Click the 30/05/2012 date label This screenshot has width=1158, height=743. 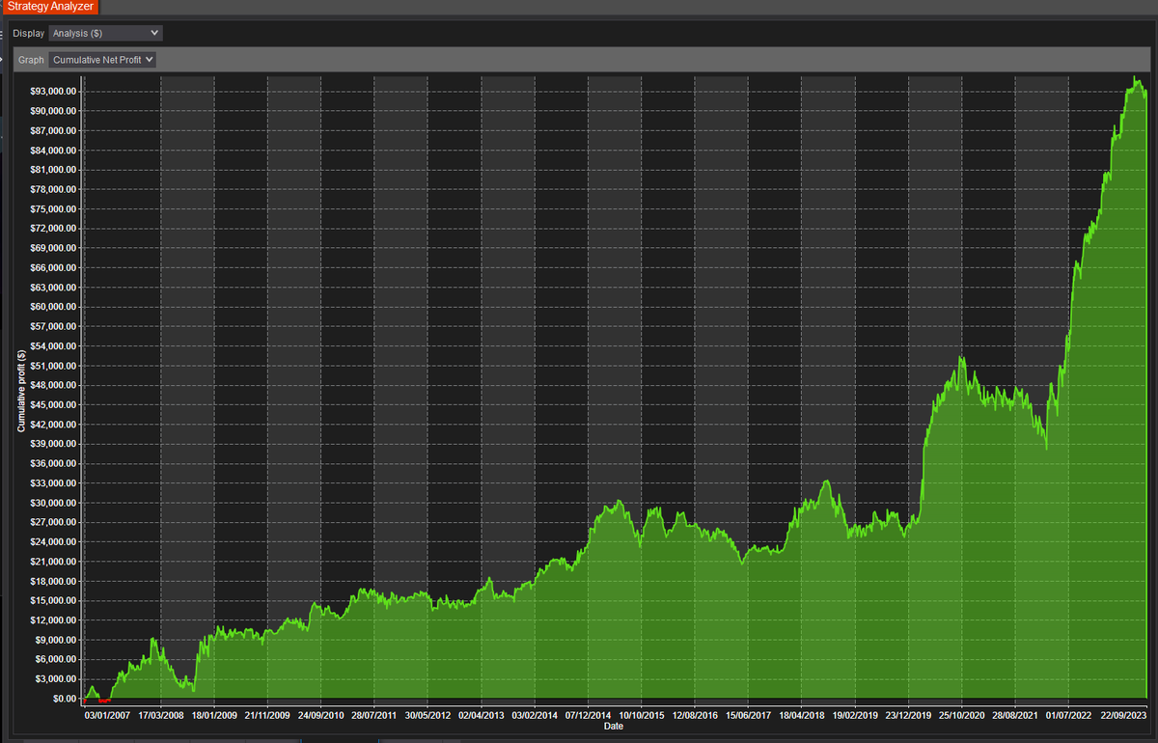427,715
